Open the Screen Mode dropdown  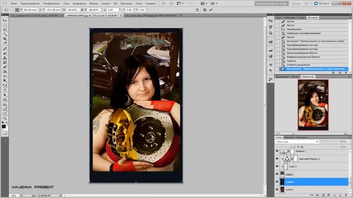213,3
